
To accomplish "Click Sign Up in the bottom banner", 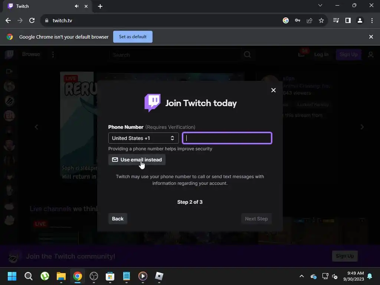I will [x=345, y=256].
